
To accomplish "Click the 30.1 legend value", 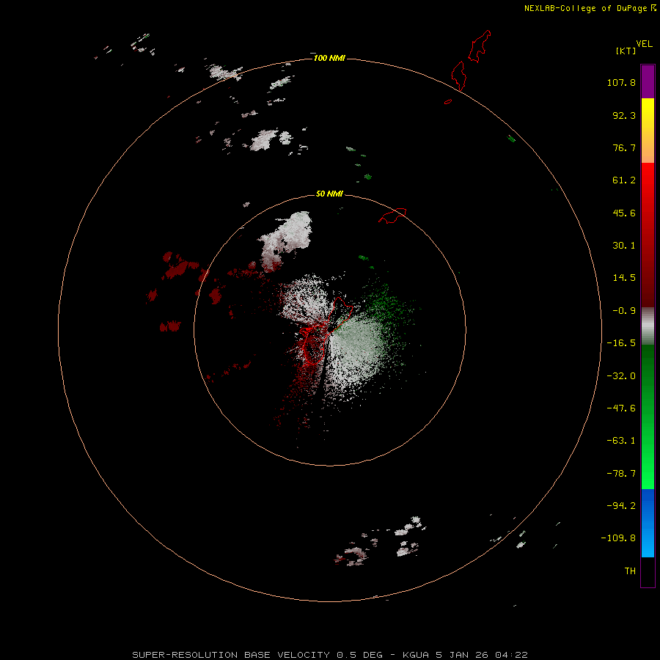I will pos(624,246).
